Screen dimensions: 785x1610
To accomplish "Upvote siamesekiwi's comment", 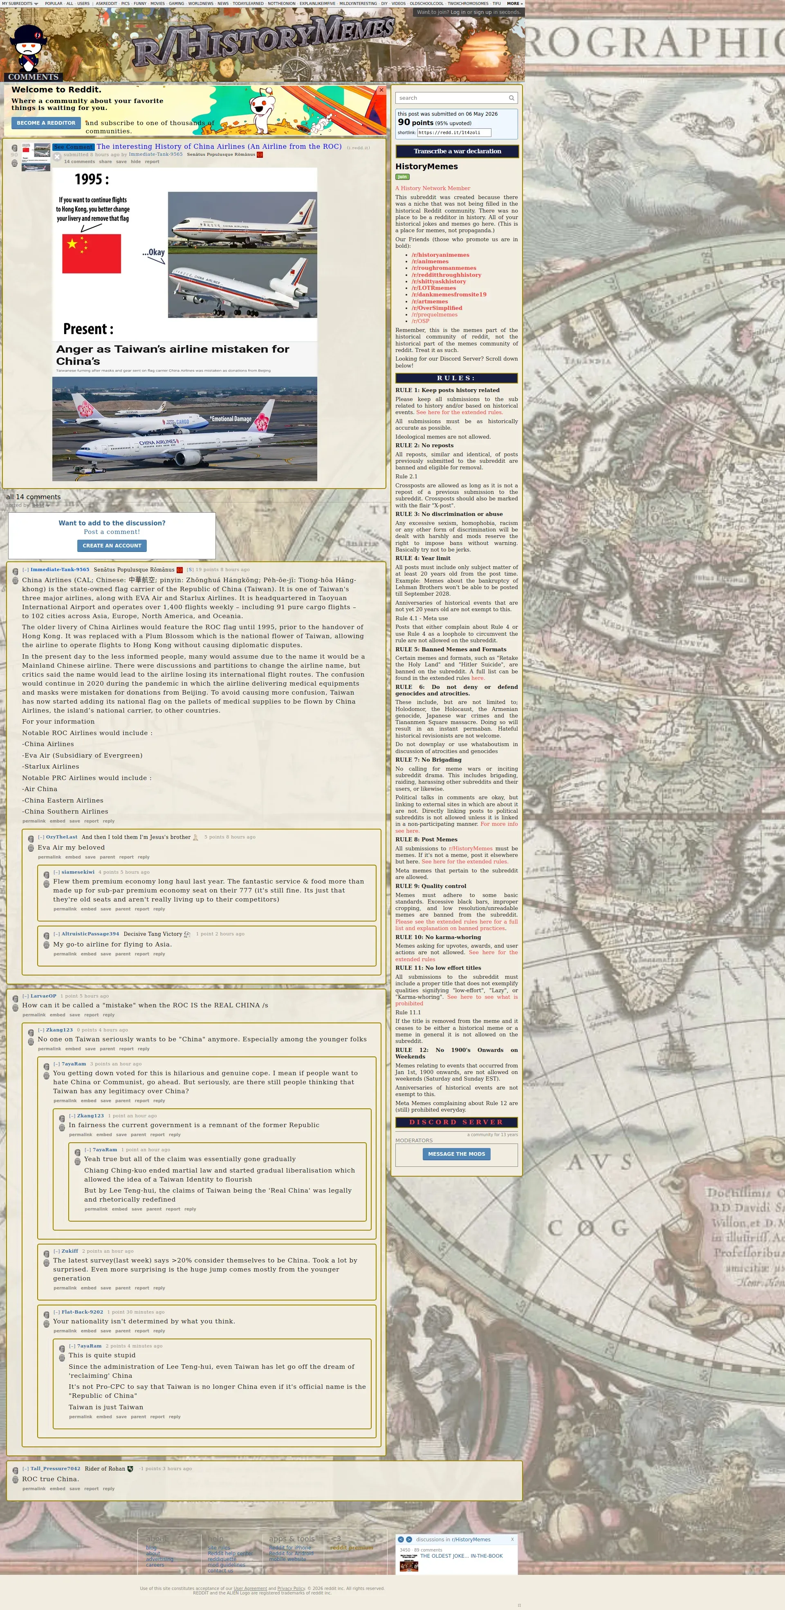I will pyautogui.click(x=46, y=875).
